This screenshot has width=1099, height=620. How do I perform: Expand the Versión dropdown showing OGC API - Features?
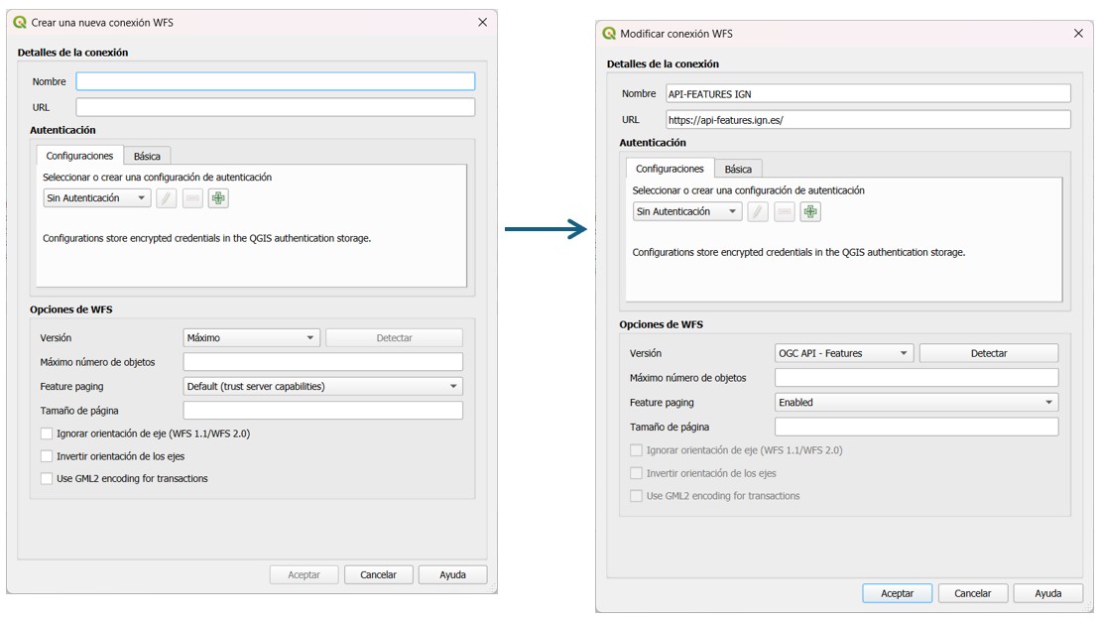[843, 353]
